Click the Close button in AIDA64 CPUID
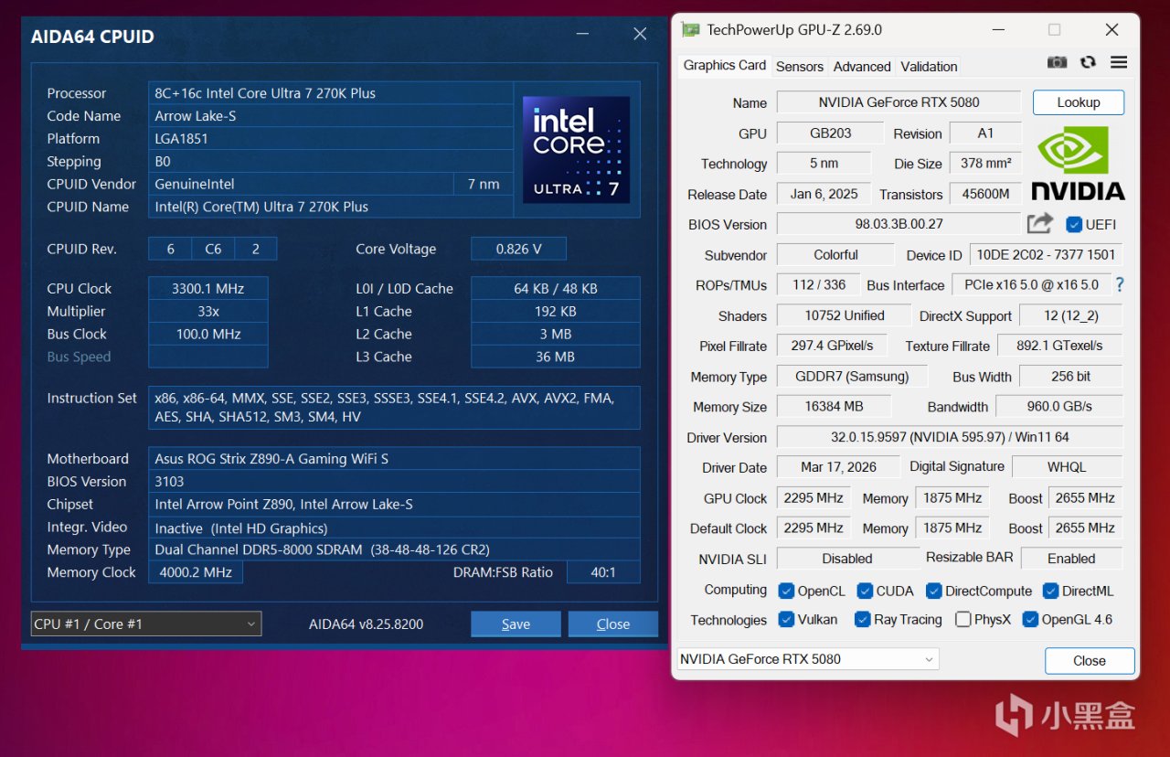The image size is (1170, 757). [x=613, y=624]
